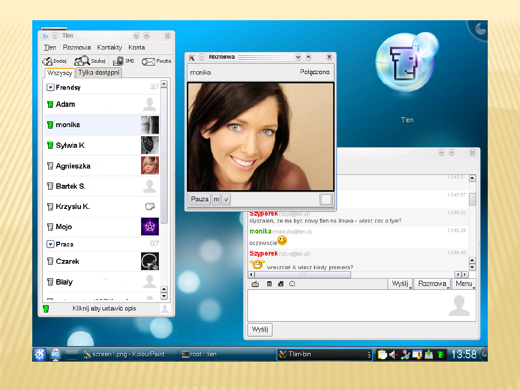Click the keyboard icon in chat toolbar
This screenshot has width=520, height=390.
255,284
